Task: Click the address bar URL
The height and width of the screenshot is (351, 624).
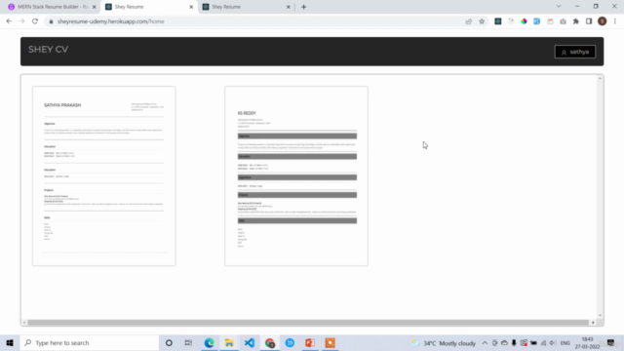Action: tap(110, 21)
